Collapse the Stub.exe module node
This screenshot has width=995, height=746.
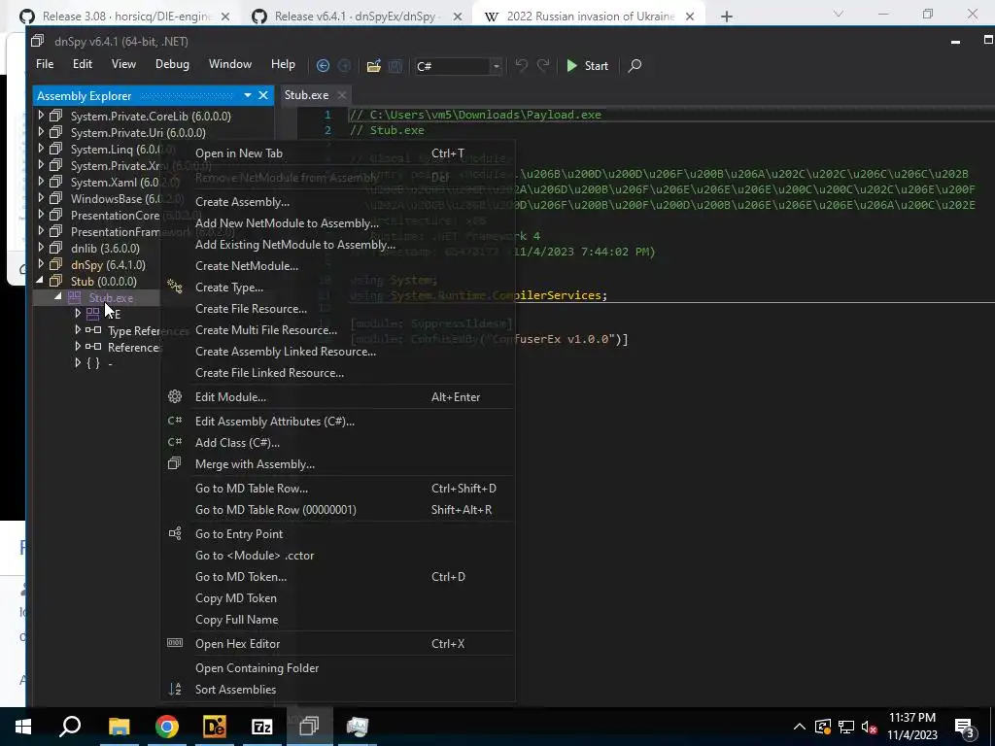[58, 297]
